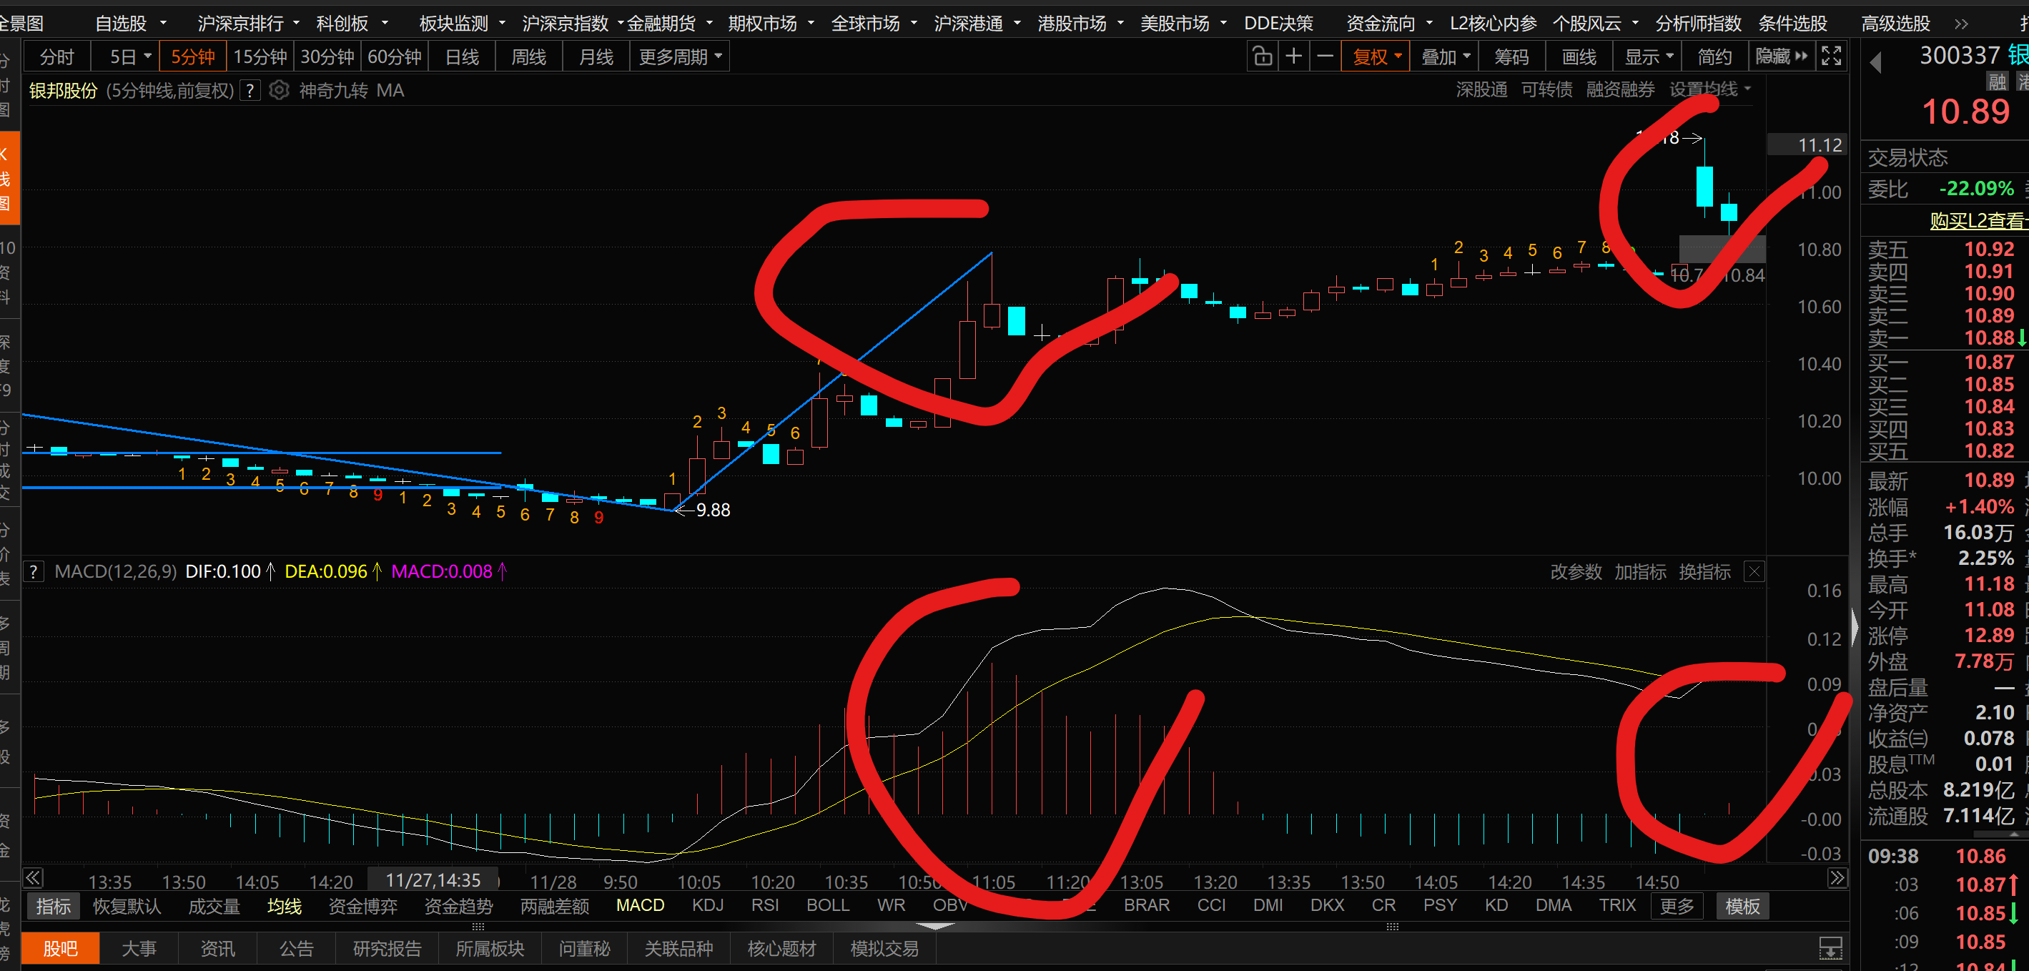Toggle 隐藏 to hide the side panel

pyautogui.click(x=1781, y=56)
